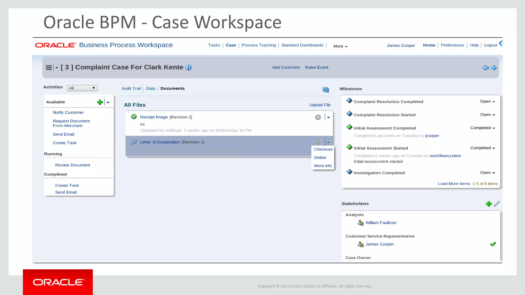Viewport: 525px width, 295px height.
Task: Click James Cooper stakeholder user icon
Action: click(360, 244)
